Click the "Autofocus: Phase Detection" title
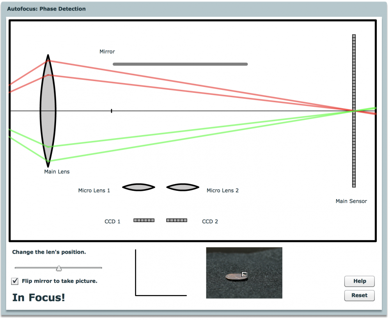 click(x=46, y=9)
